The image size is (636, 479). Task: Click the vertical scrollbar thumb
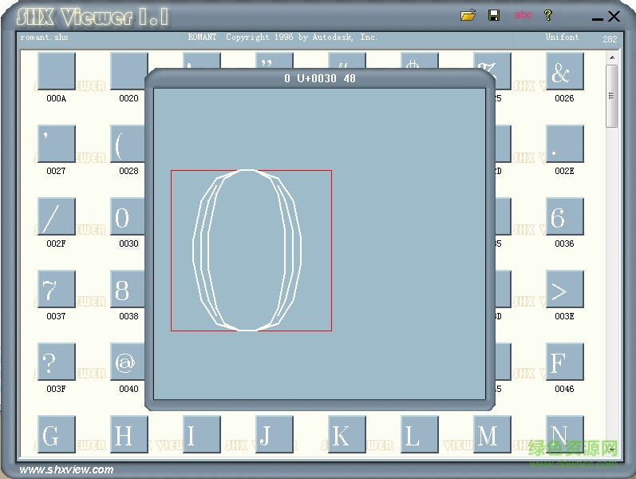coord(611,96)
